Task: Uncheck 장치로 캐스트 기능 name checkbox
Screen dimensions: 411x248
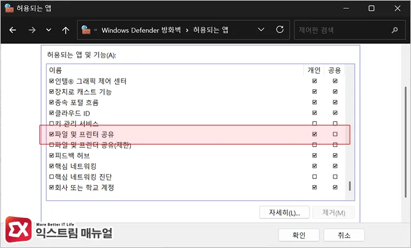Action: pyautogui.click(x=52, y=91)
